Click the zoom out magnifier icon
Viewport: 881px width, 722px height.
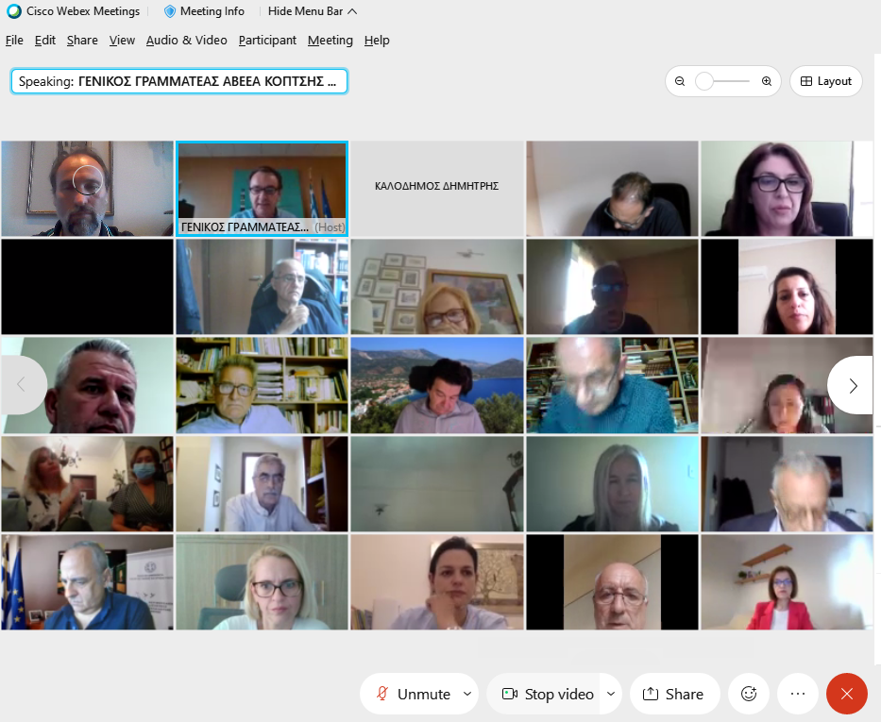(x=680, y=81)
